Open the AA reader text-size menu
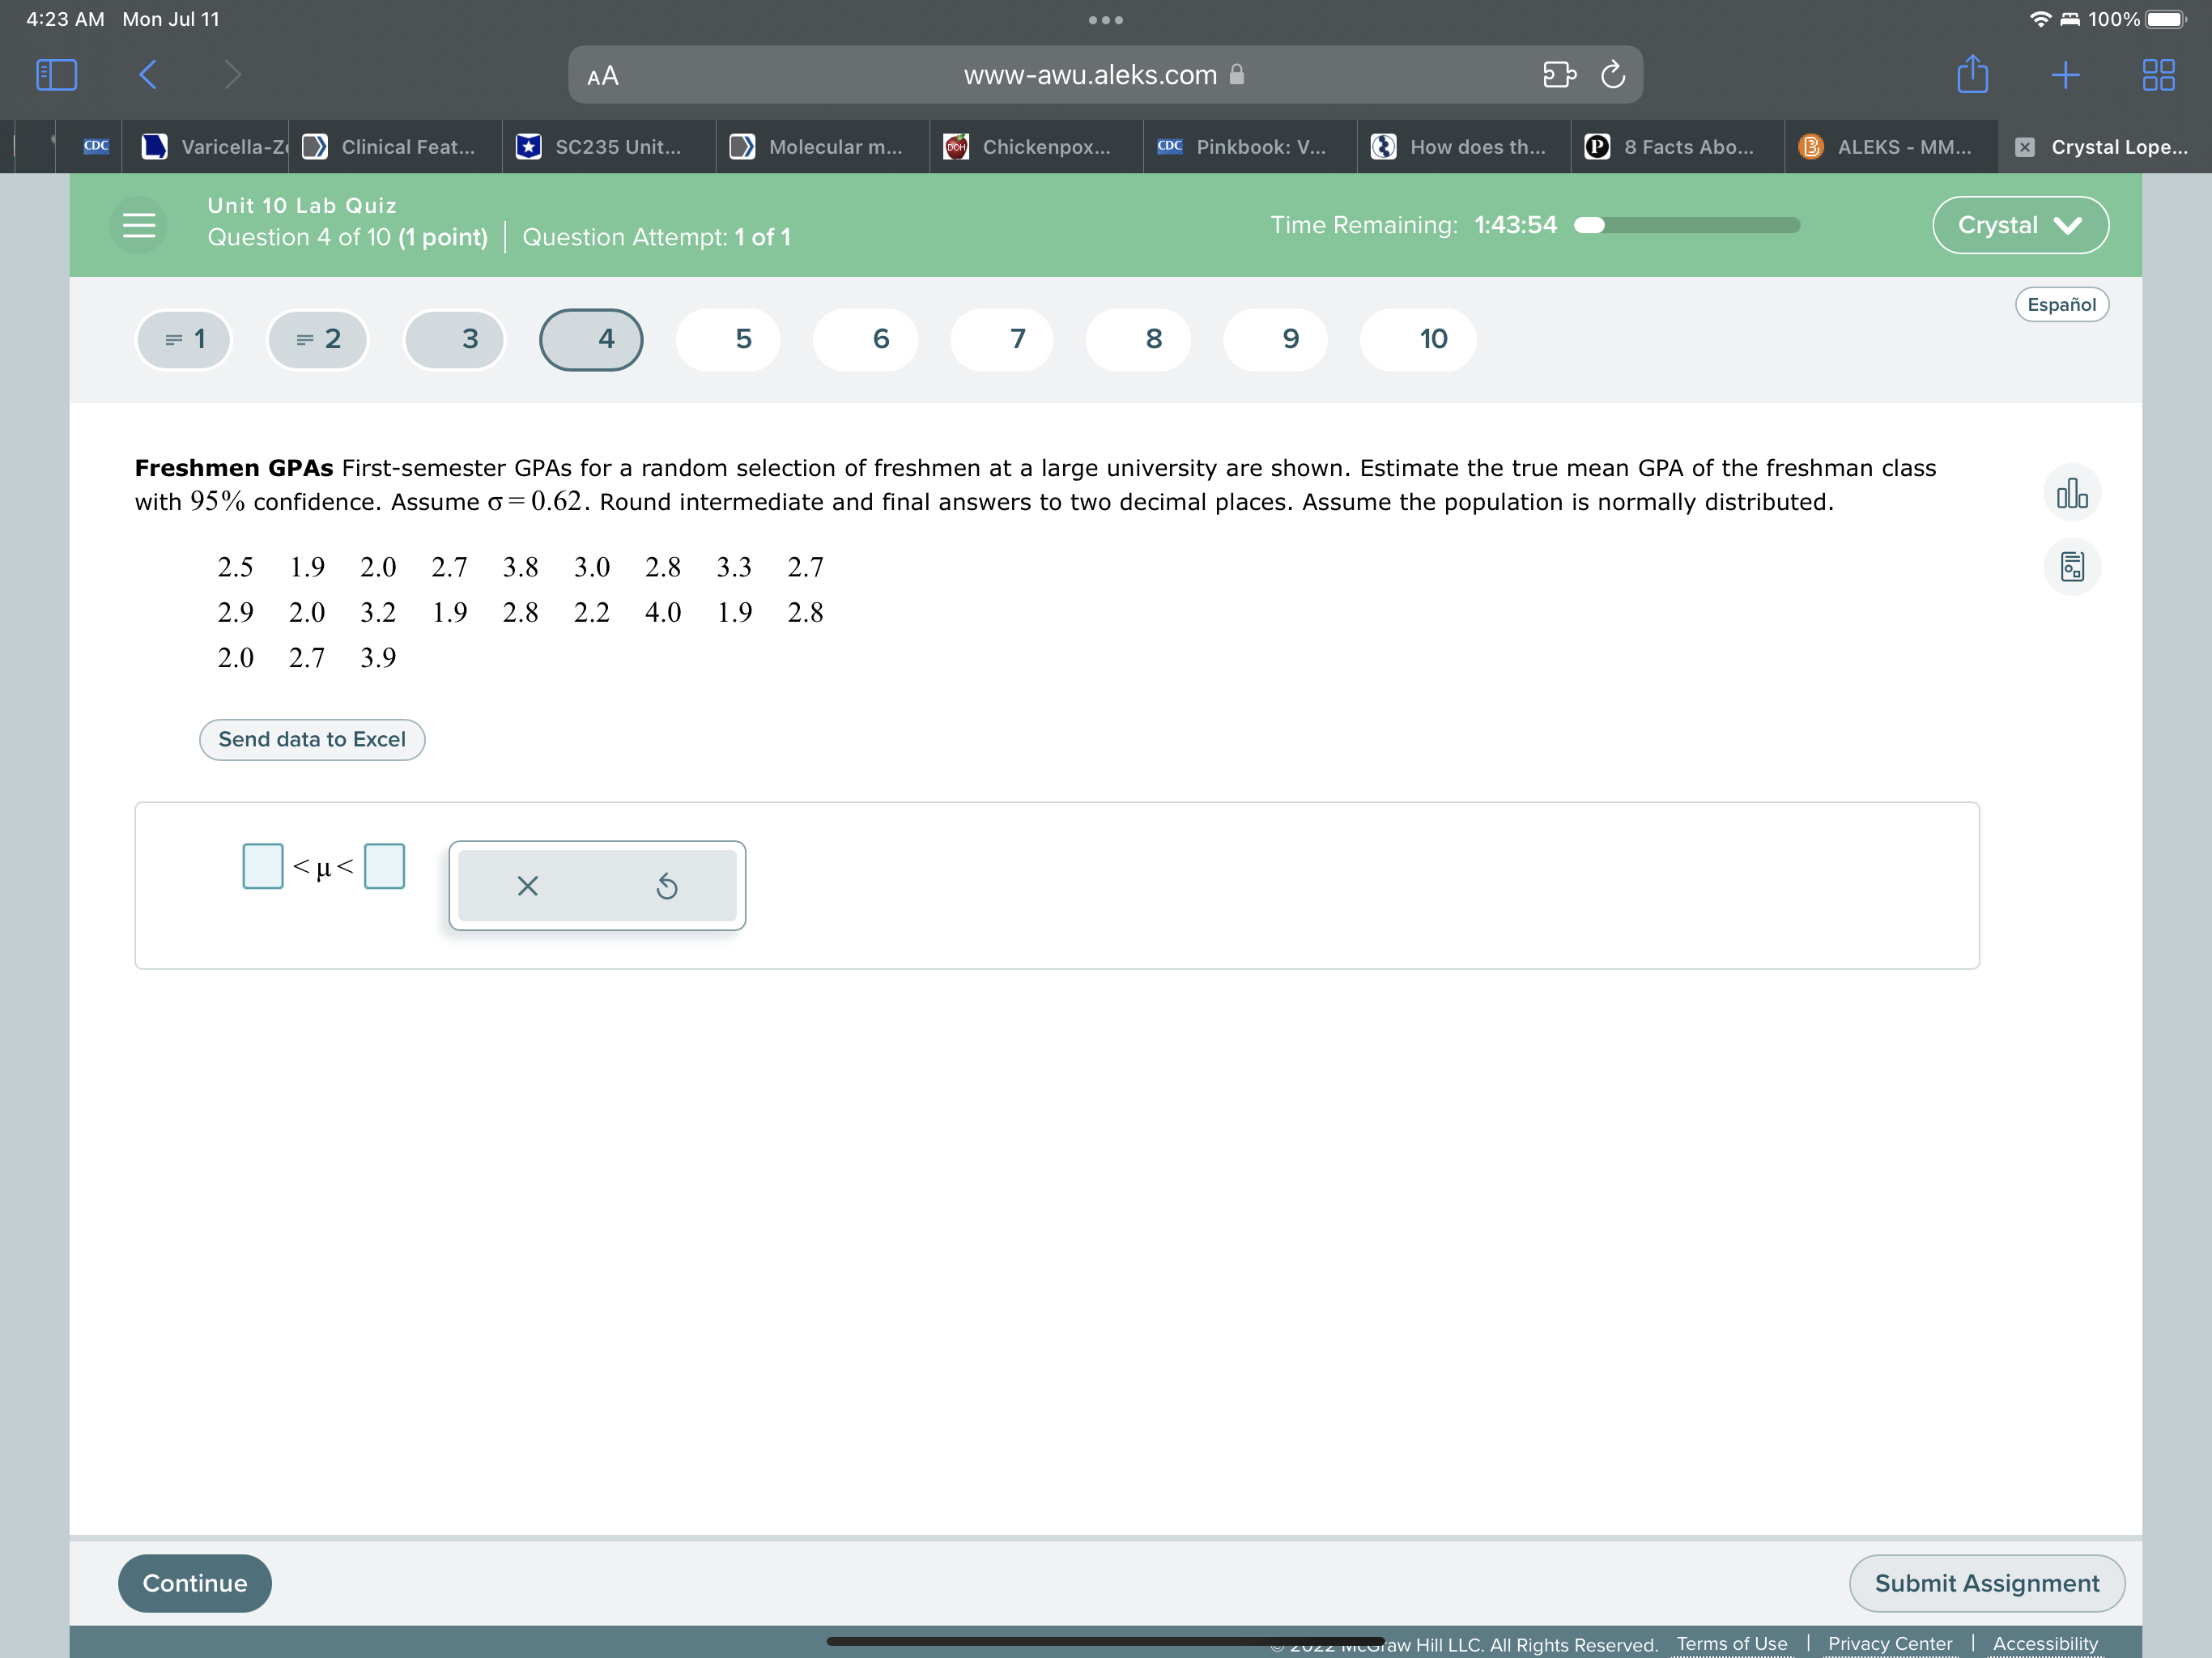 click(603, 76)
